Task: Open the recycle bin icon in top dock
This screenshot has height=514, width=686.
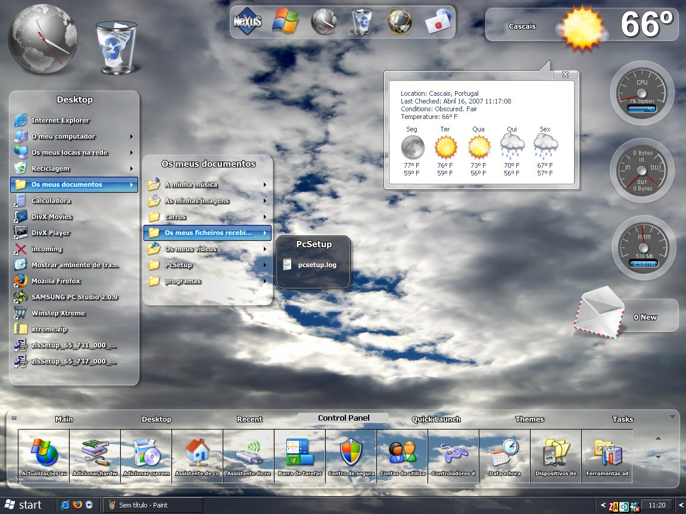Action: click(x=361, y=22)
